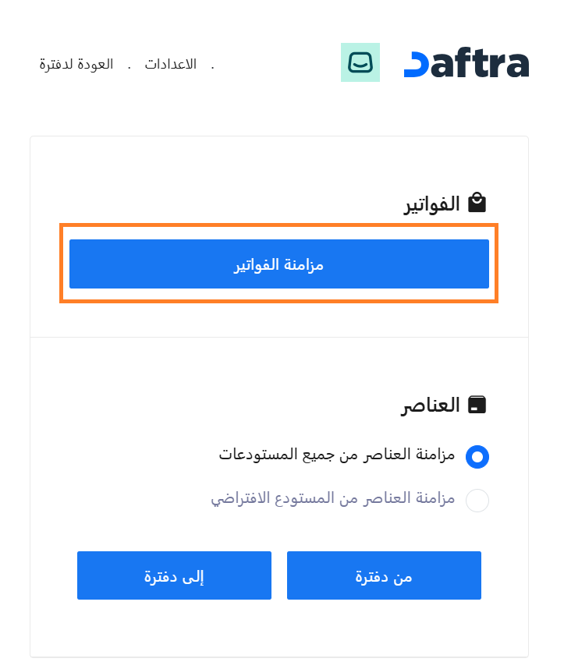564x662 pixels.
Task: Select مزامنة العناصر من المستودع الافتراضي radio button
Action: pos(477,500)
